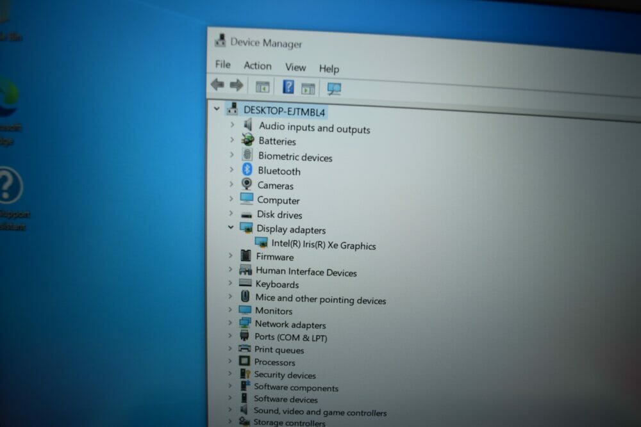
Task: Click the Batteries icon
Action: (247, 140)
